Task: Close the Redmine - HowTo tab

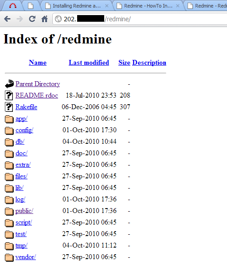Action: (x=178, y=6)
